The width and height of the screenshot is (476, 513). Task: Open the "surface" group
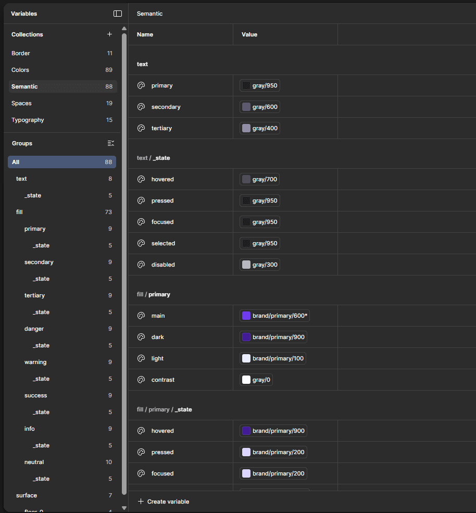point(26,495)
